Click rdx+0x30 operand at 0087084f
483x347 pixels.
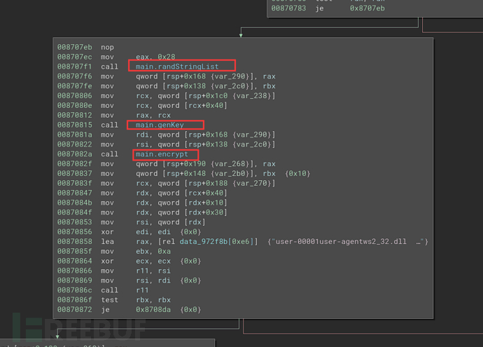206,212
